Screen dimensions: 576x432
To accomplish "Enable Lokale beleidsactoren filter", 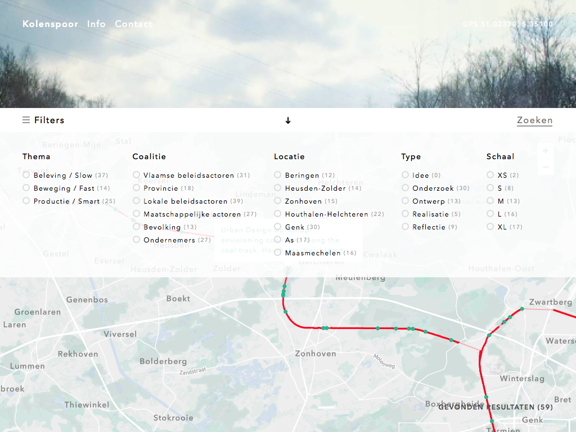I will [188, 201].
